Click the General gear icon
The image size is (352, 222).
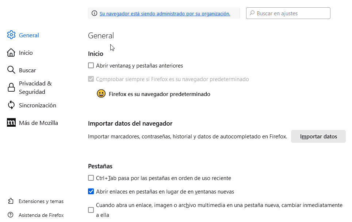[11, 35]
